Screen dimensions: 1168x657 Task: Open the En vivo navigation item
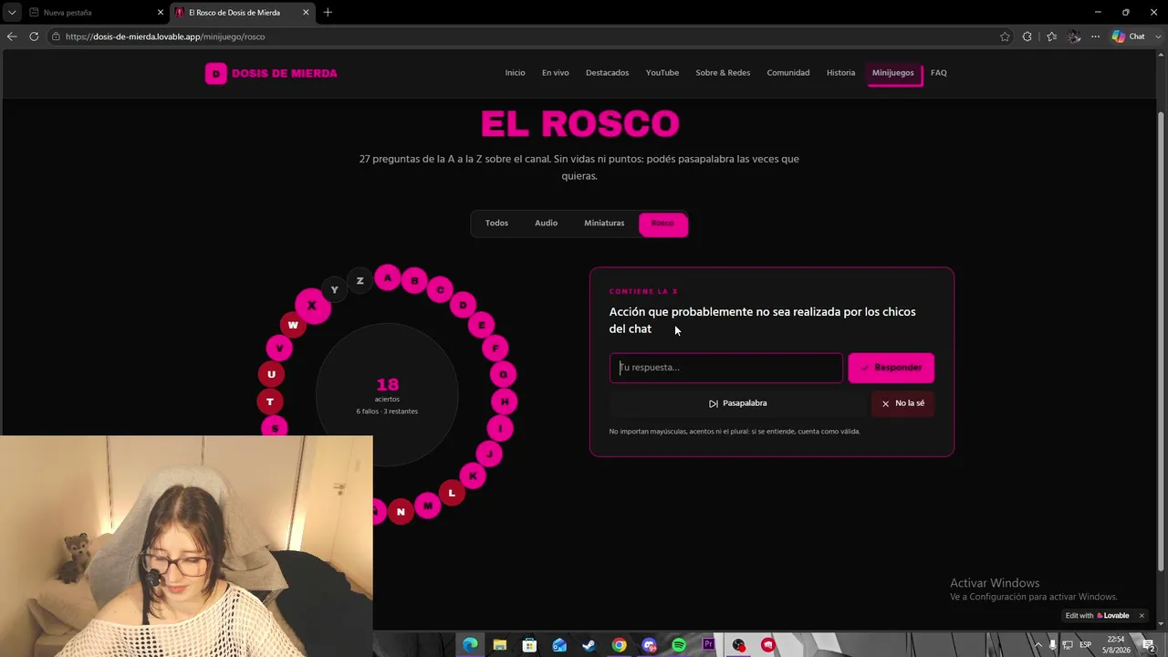pos(556,73)
